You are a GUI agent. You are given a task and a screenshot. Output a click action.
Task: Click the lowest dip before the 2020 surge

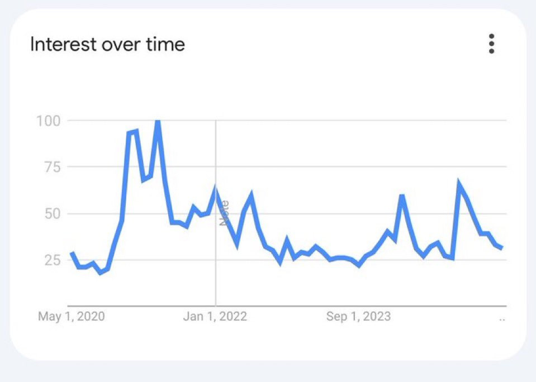101,273
